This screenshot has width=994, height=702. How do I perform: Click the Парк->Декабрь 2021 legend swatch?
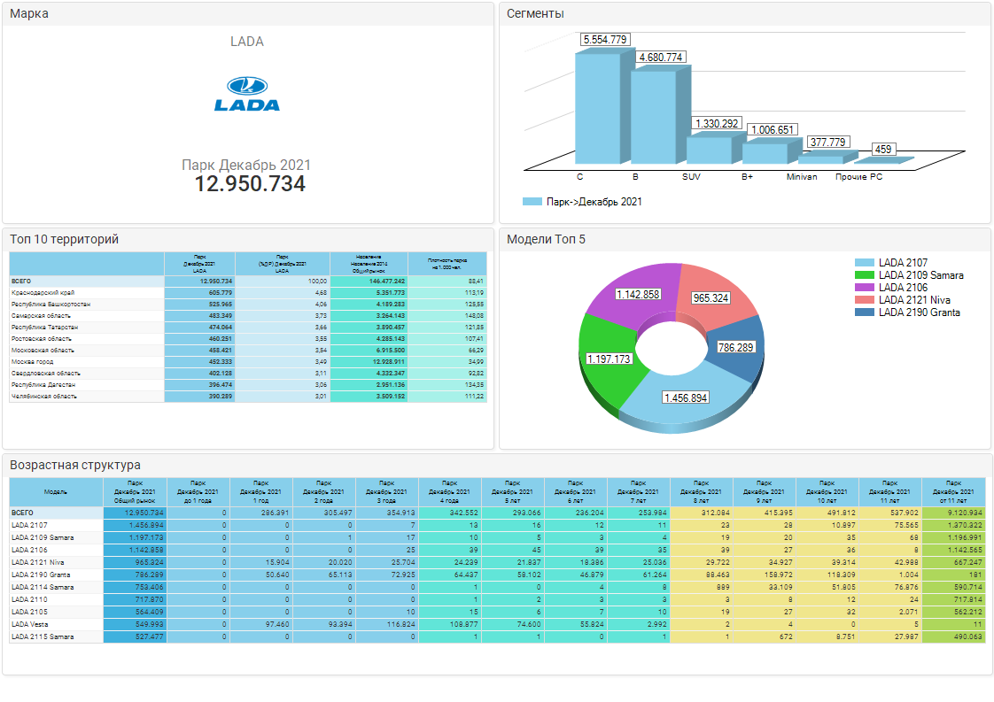[532, 202]
